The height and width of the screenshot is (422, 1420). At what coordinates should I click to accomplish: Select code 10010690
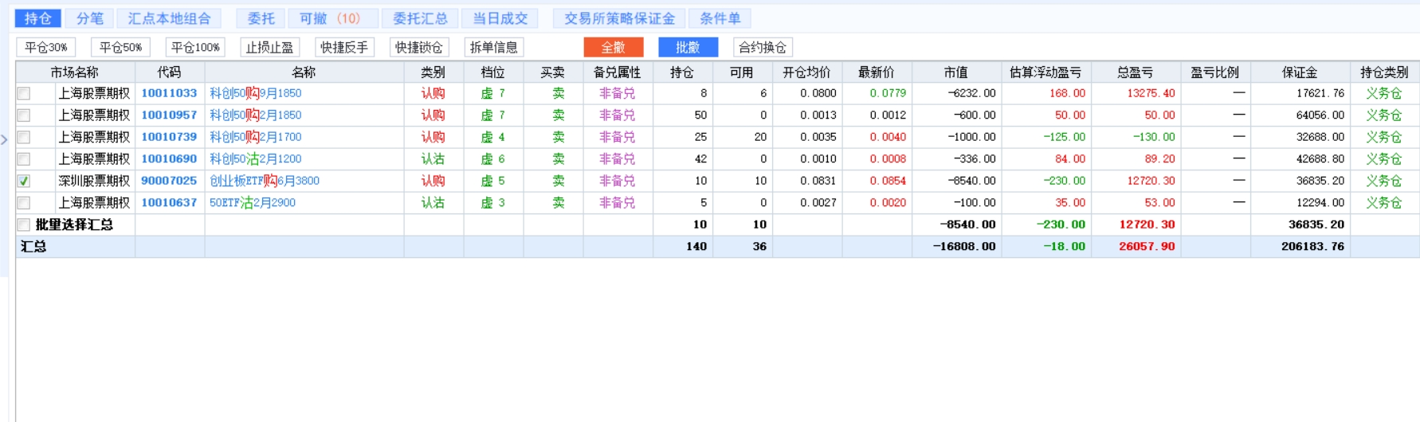tap(169, 159)
